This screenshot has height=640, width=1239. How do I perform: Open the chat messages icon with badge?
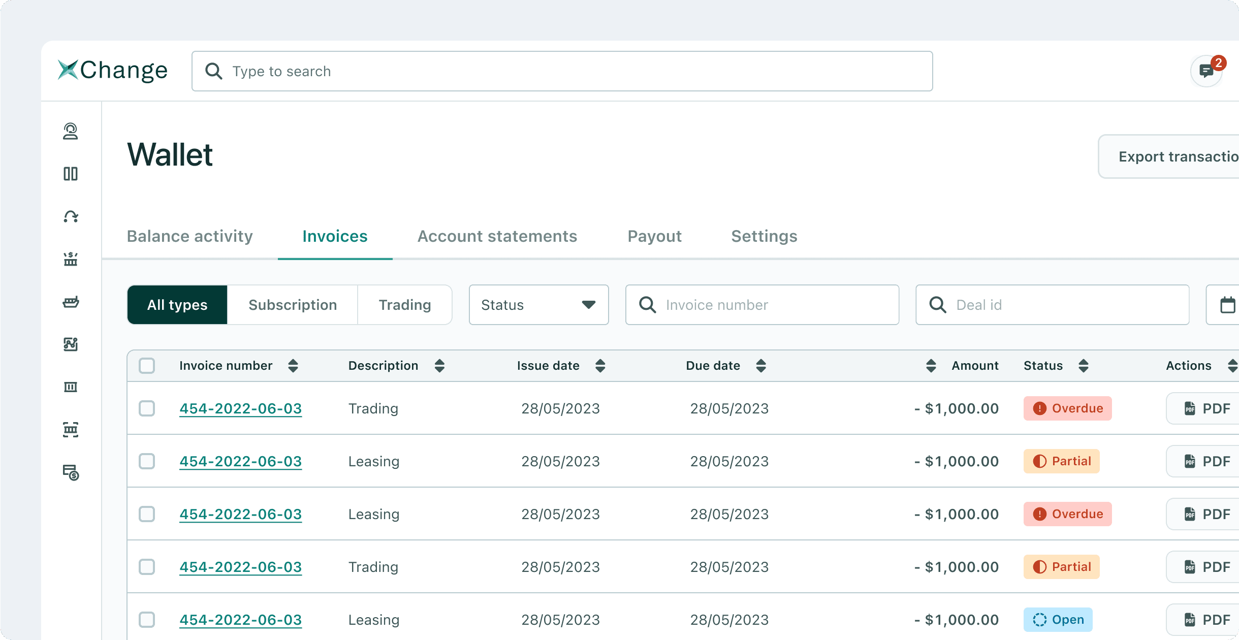click(x=1206, y=71)
